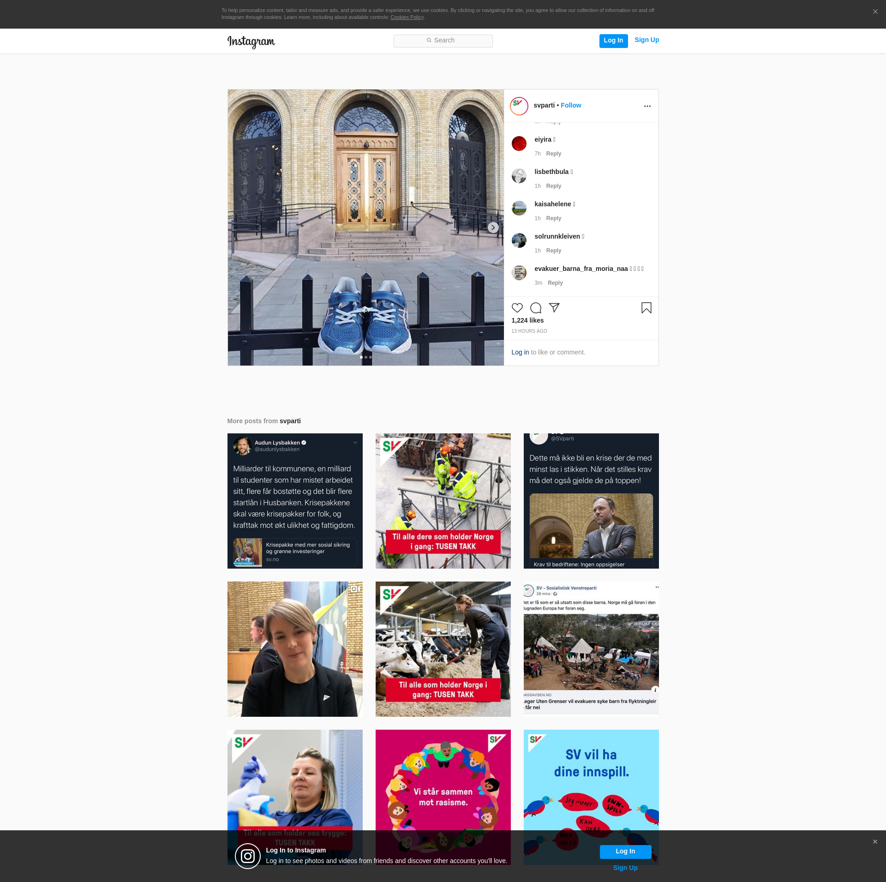
Task: Reply to evakuer_barna_fra_moria_naa's comment
Action: (x=555, y=283)
